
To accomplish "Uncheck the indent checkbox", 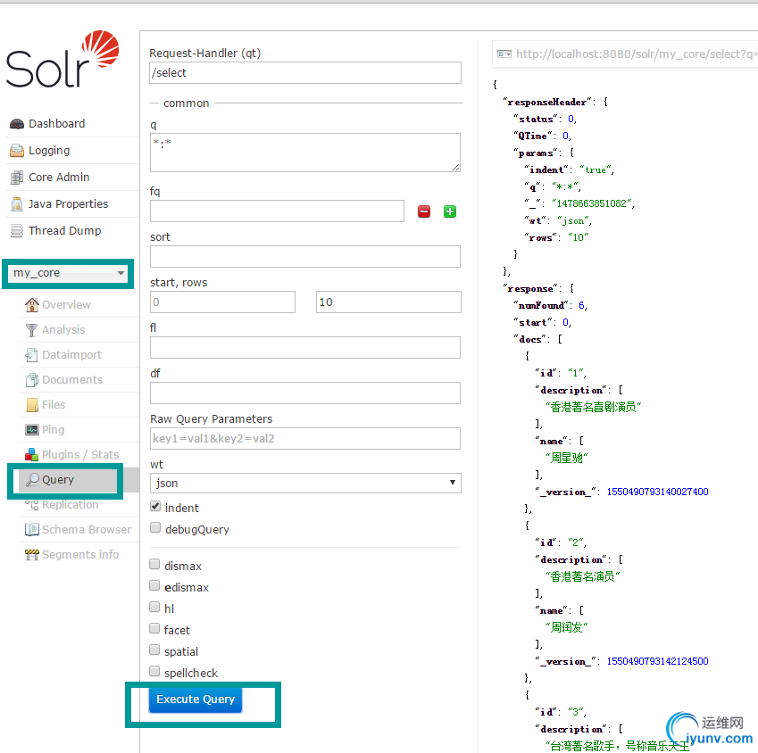I will 155,506.
